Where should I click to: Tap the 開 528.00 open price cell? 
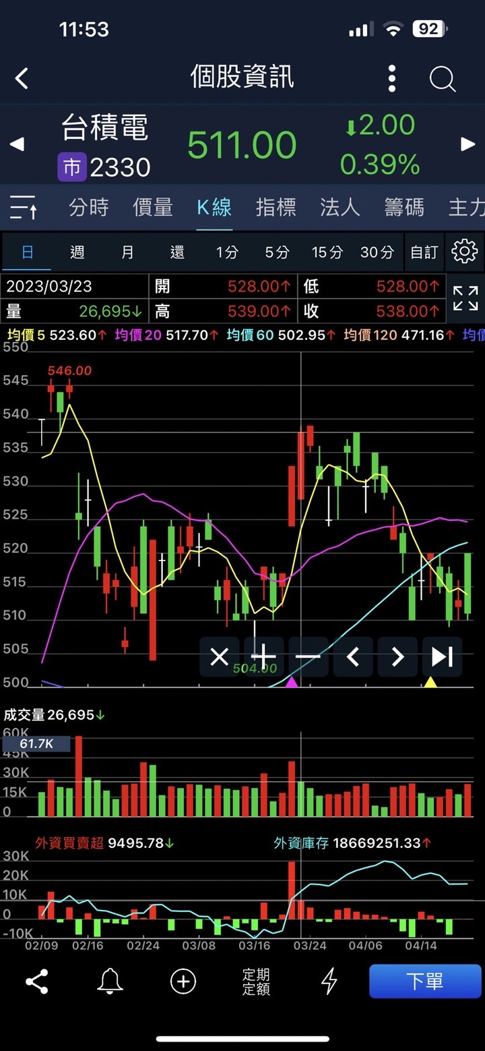coord(224,286)
